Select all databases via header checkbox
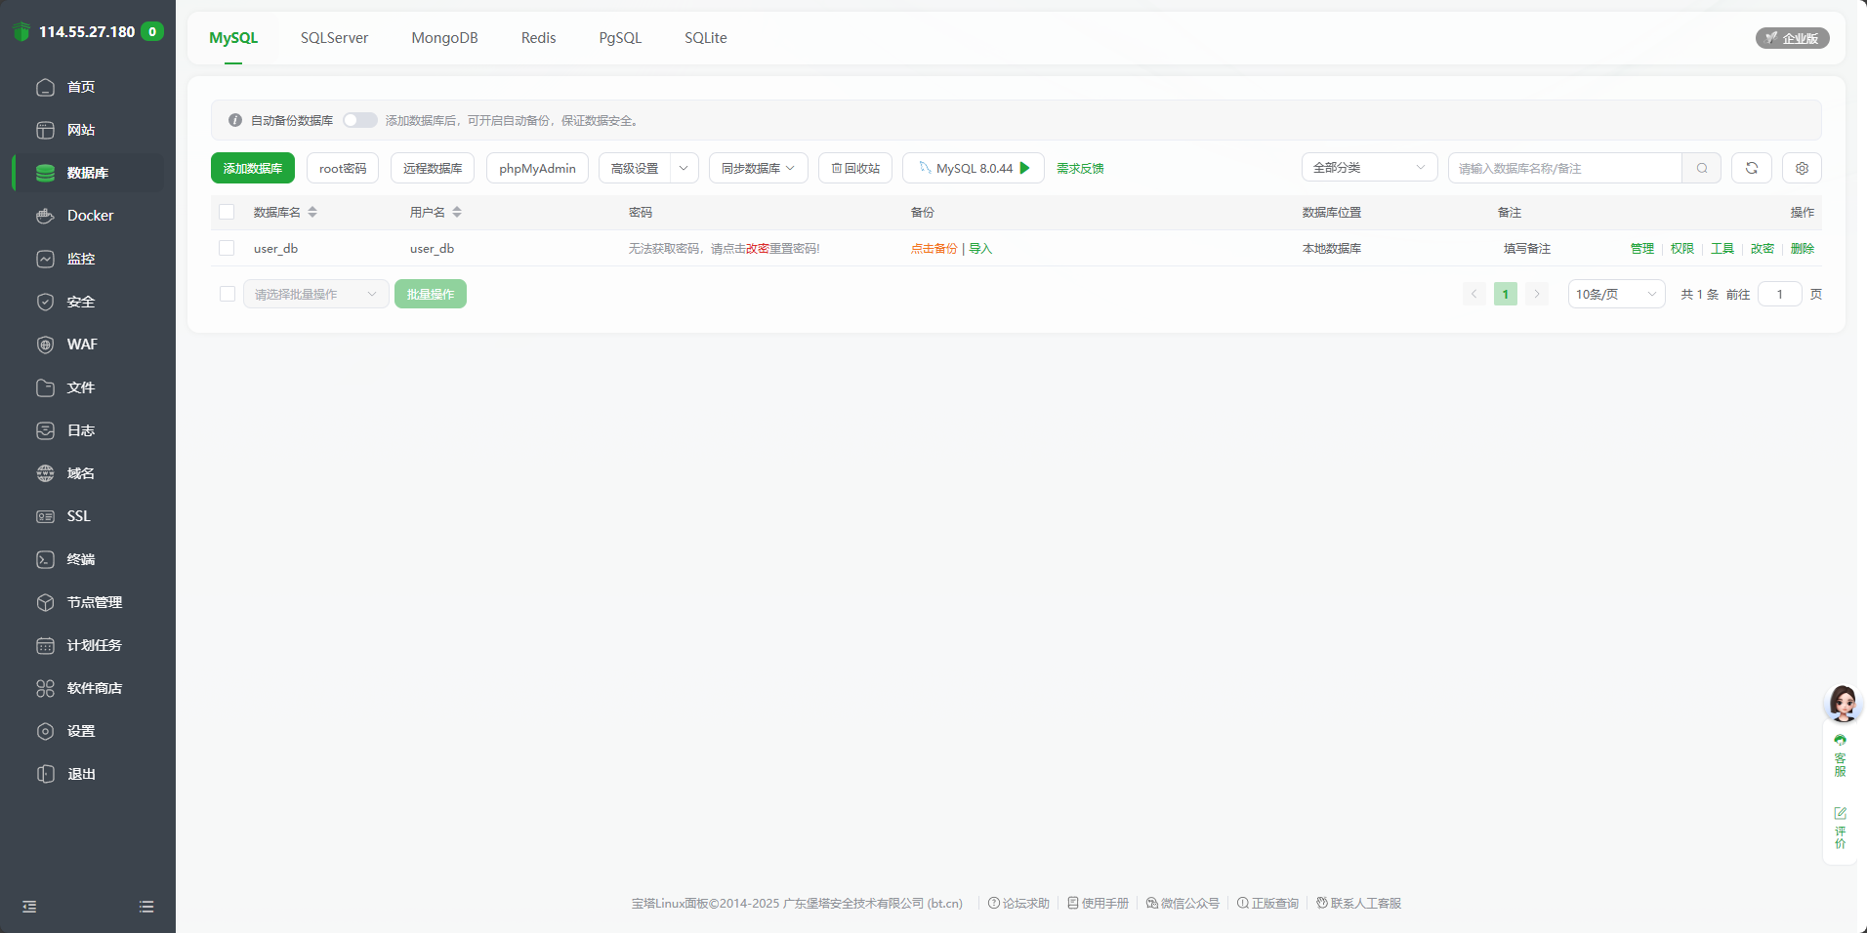 pyautogui.click(x=227, y=212)
